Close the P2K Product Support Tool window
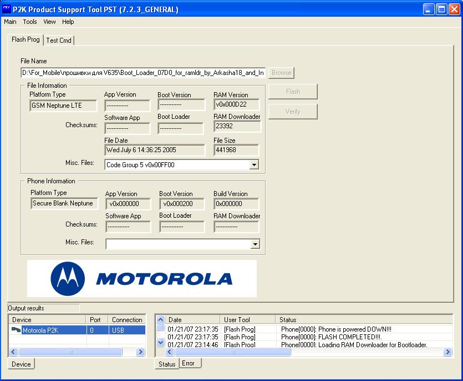This screenshot has width=463, height=381. 455,9
